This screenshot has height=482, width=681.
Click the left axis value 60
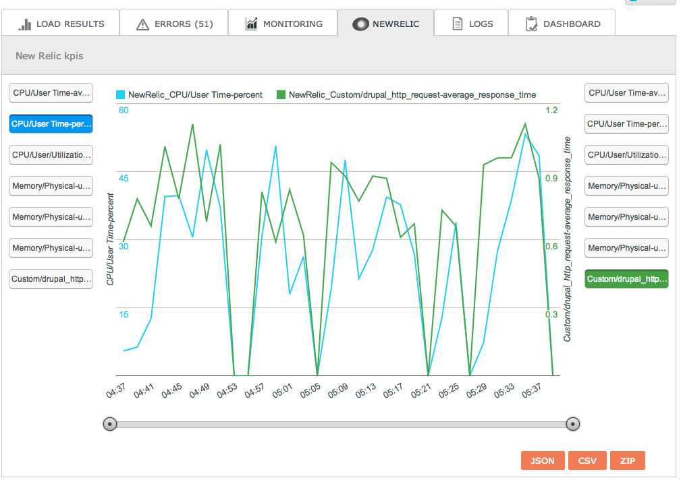tap(124, 110)
